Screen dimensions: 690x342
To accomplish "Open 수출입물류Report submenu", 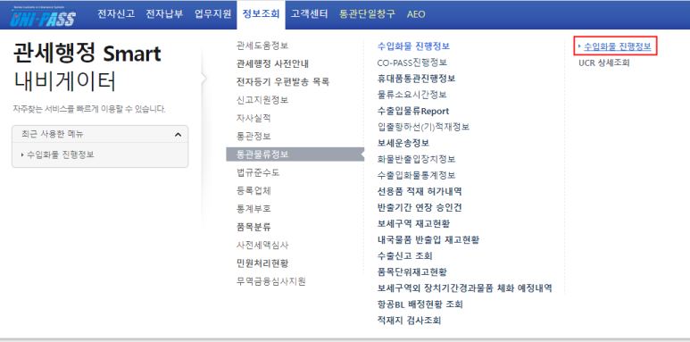I will point(413,111).
